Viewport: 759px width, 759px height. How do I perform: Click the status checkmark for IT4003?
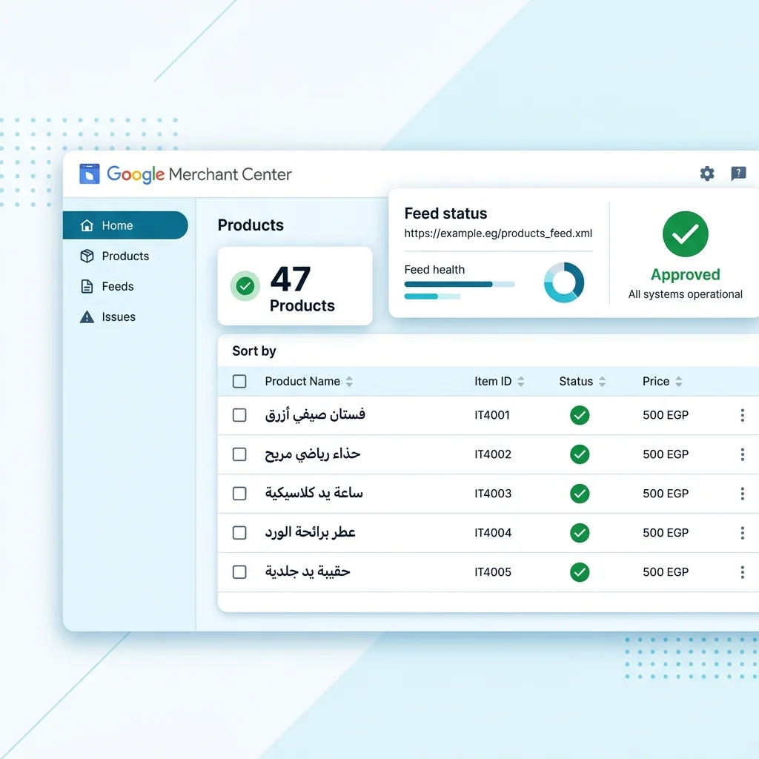click(x=580, y=493)
